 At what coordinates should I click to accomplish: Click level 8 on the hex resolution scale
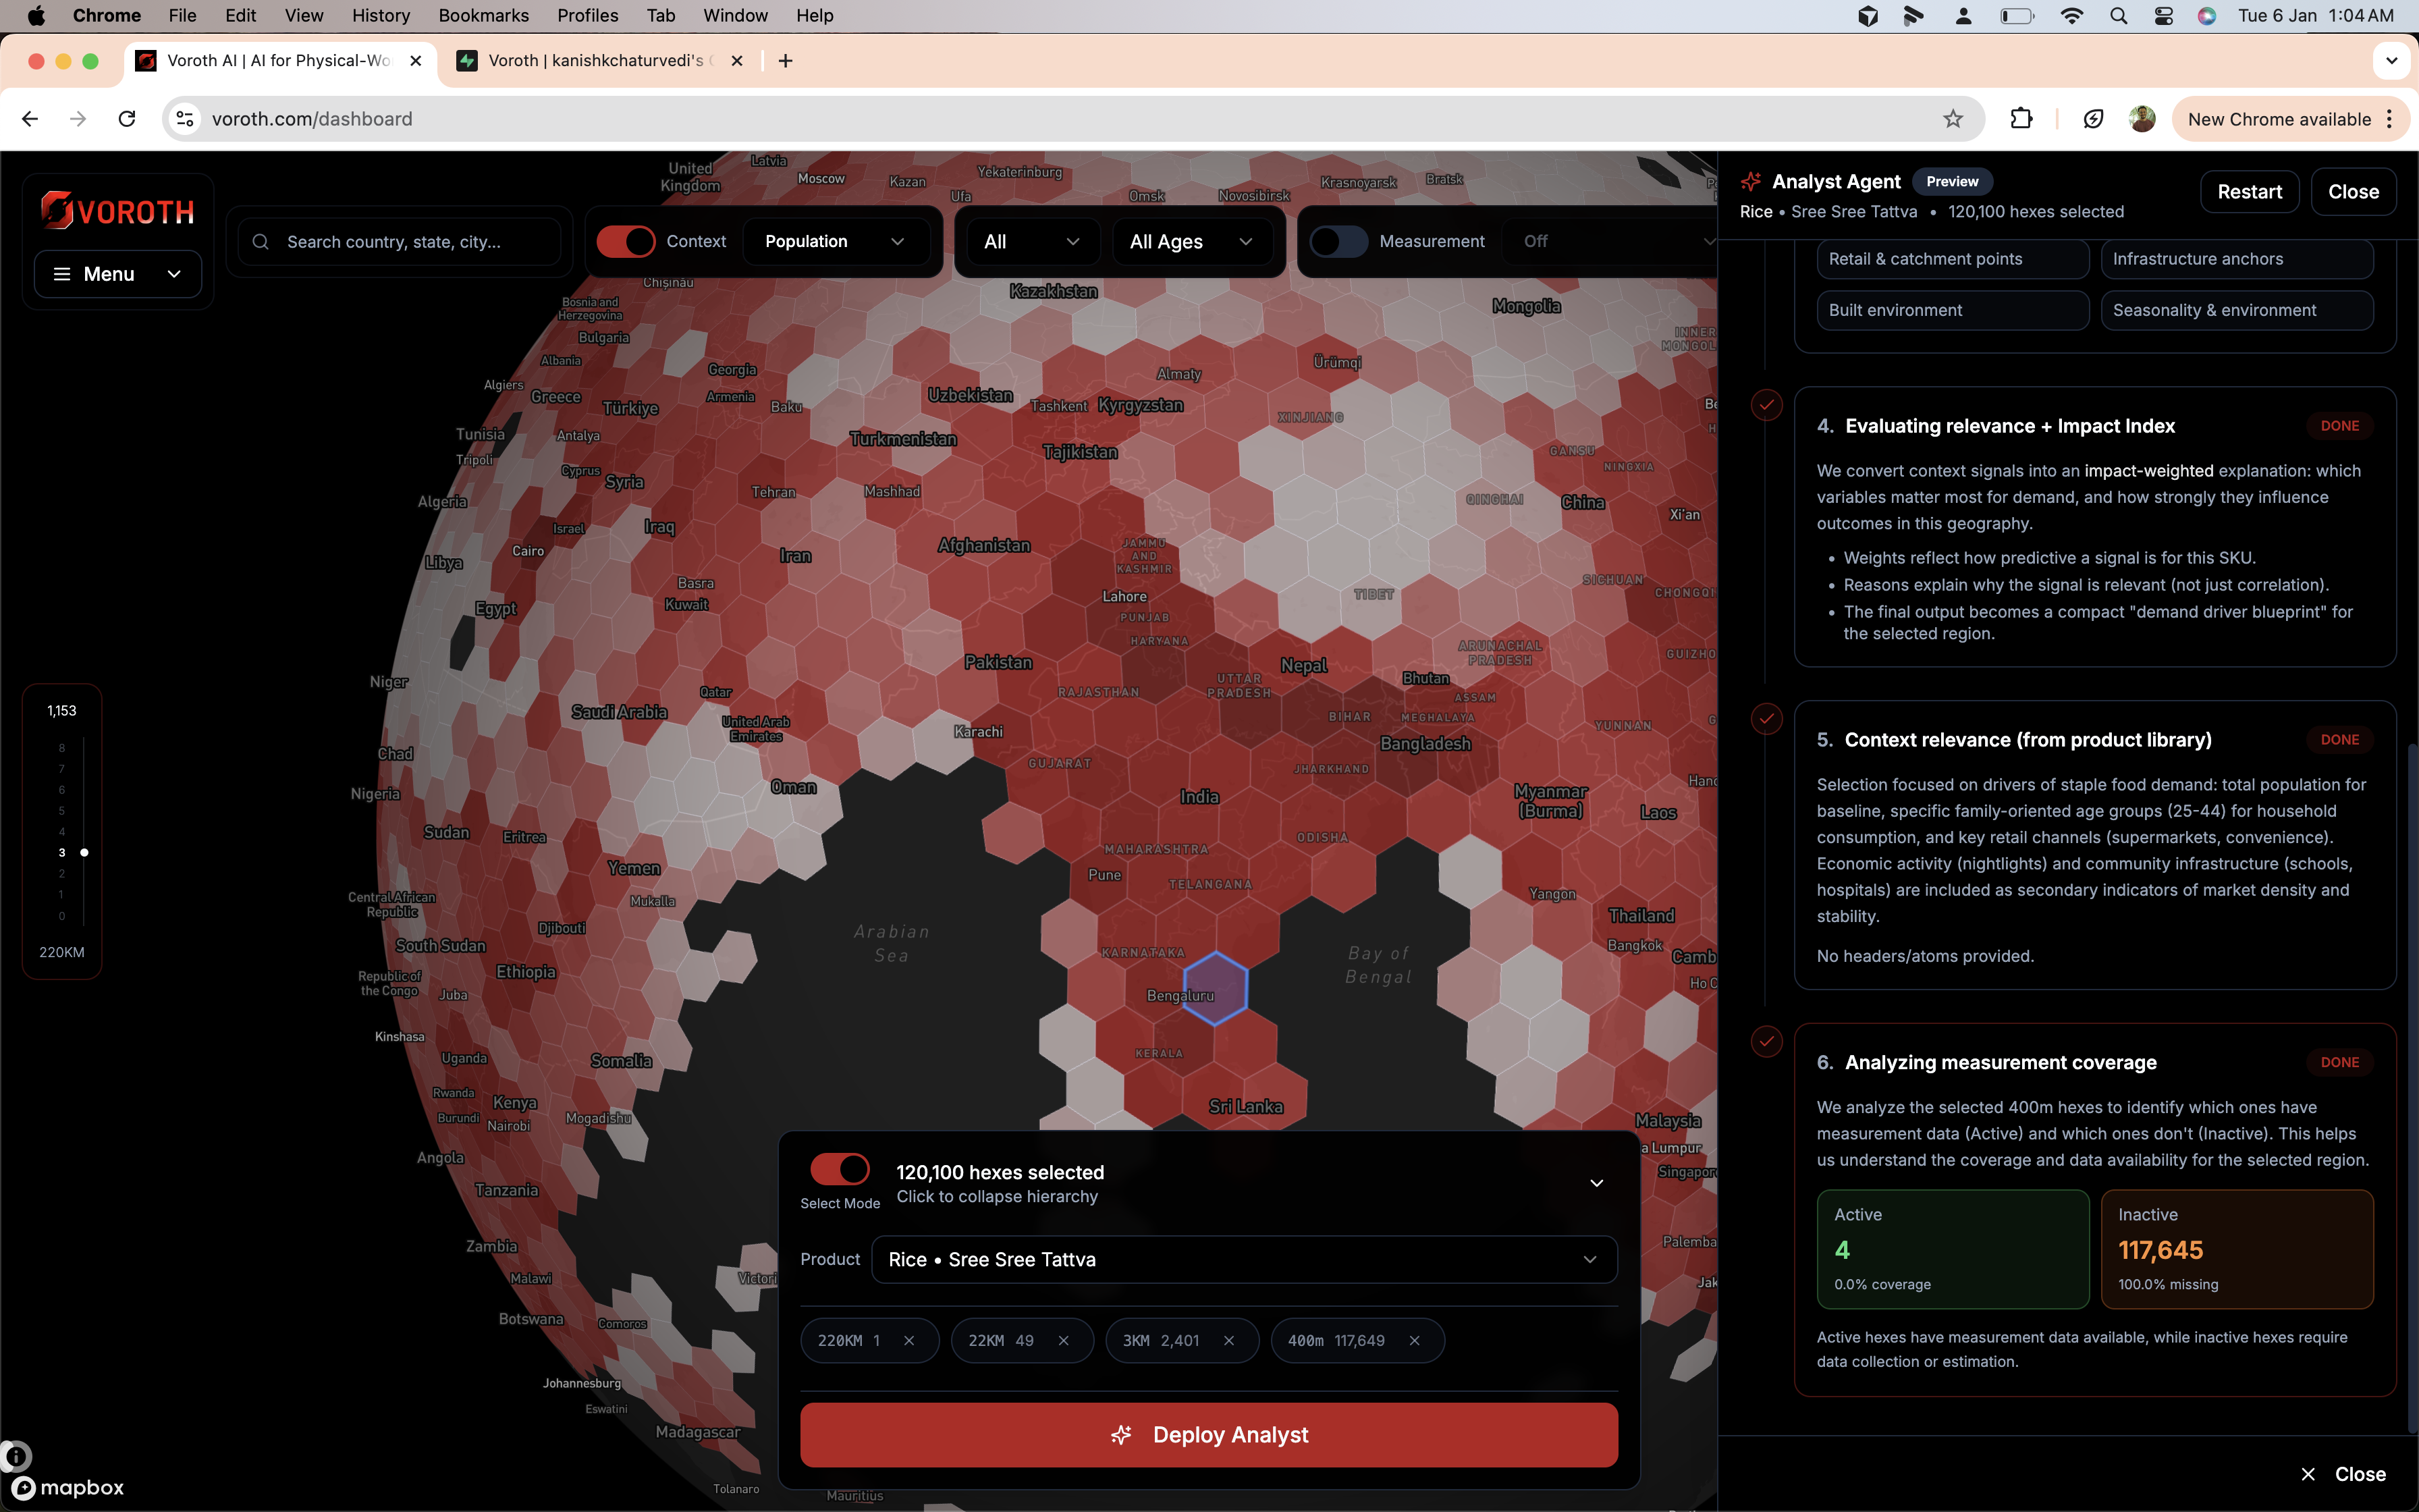pyautogui.click(x=61, y=747)
